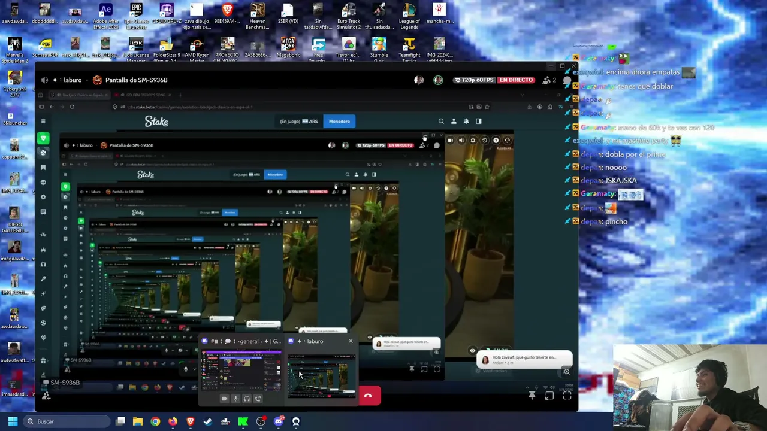
Task: Open the Stake user profile icon
Action: [454, 122]
